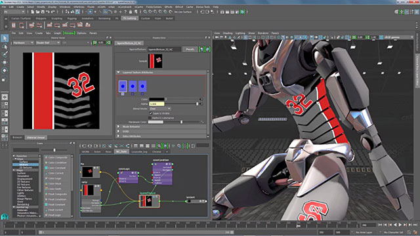This screenshot has width=420, height=236.
Task: Click the Redo arrow icon
Action: click(x=52, y=12)
